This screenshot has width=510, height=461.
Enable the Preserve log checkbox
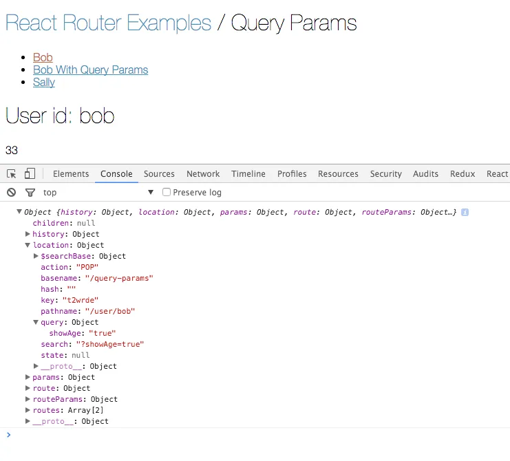pyautogui.click(x=167, y=193)
